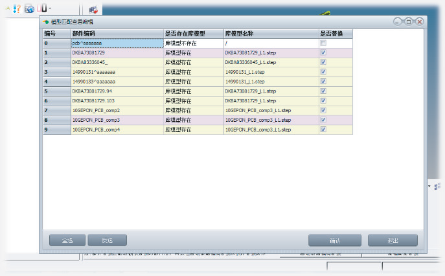445x276 pixels.
Task: Enable the replace checkbox for row 0
Action: pyautogui.click(x=323, y=43)
